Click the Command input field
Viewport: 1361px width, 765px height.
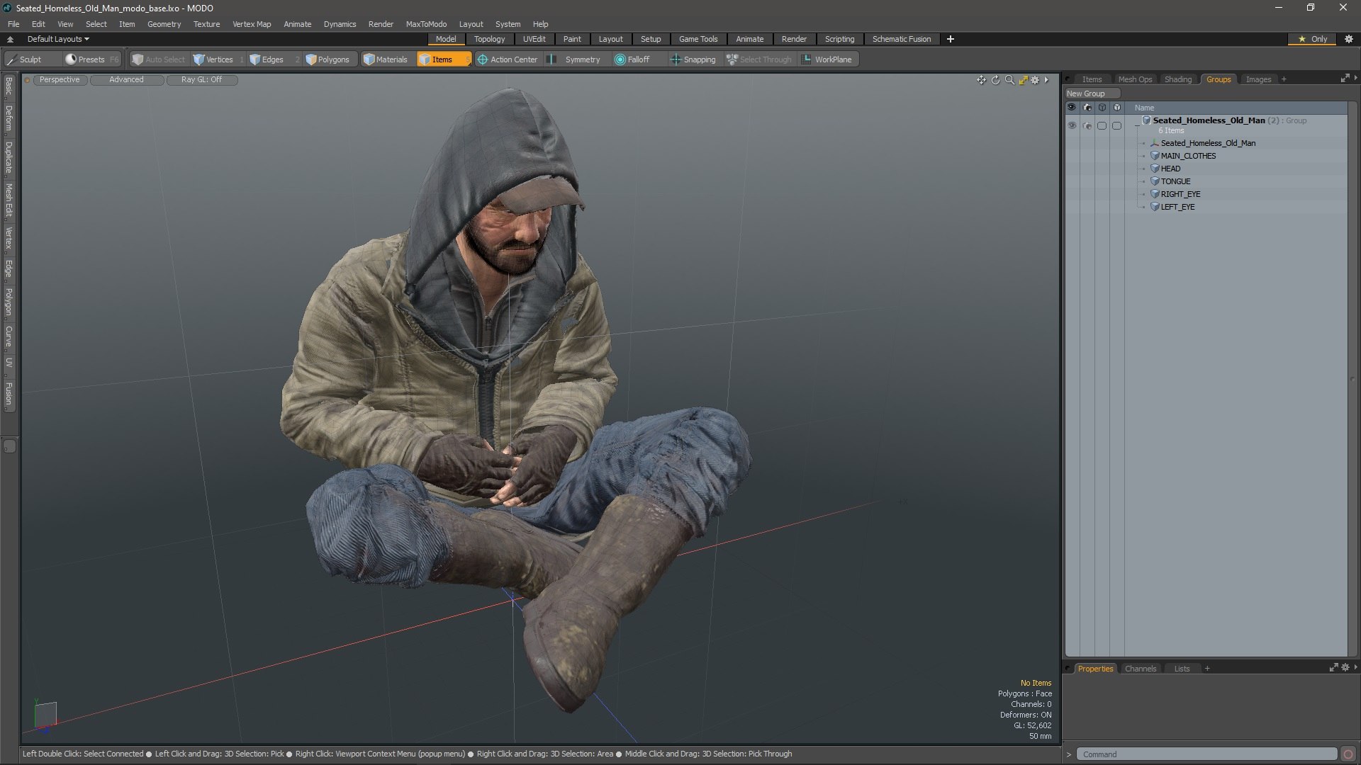1206,754
